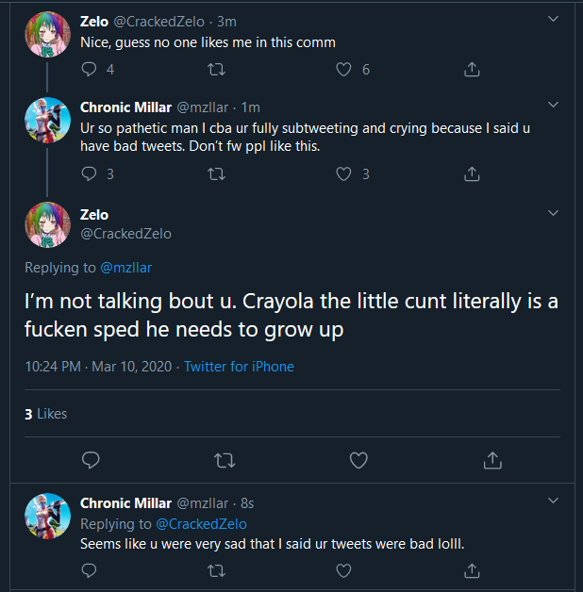
Task: Reply to the main Zelo tweet
Action: pos(92,460)
